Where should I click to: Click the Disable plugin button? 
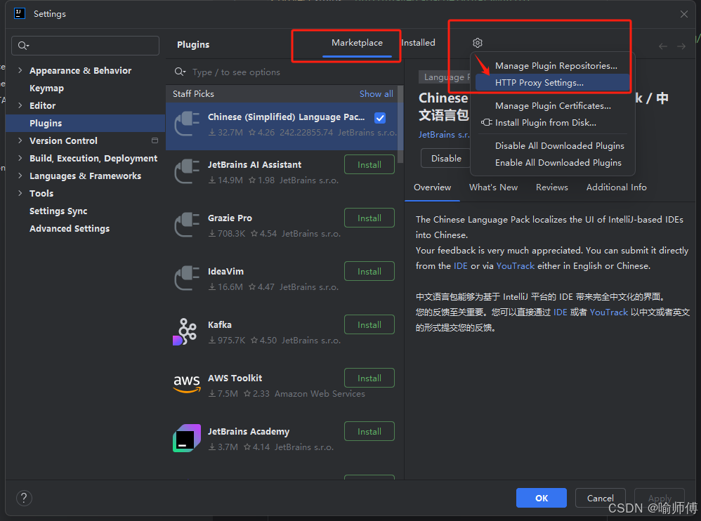[446, 158]
